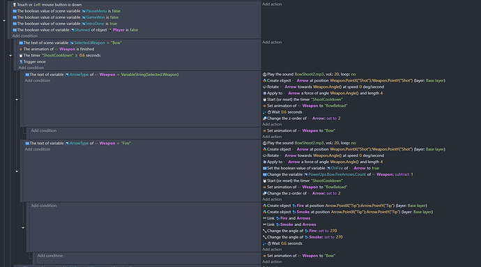Collapse the ArrowType "Fire" event block
Screen dimensions: 481x267
[17, 171]
